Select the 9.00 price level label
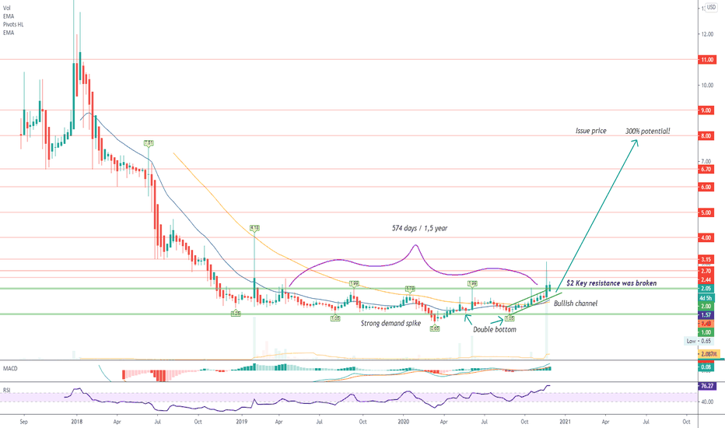Viewport: 725px width, 428px height. tap(706, 111)
